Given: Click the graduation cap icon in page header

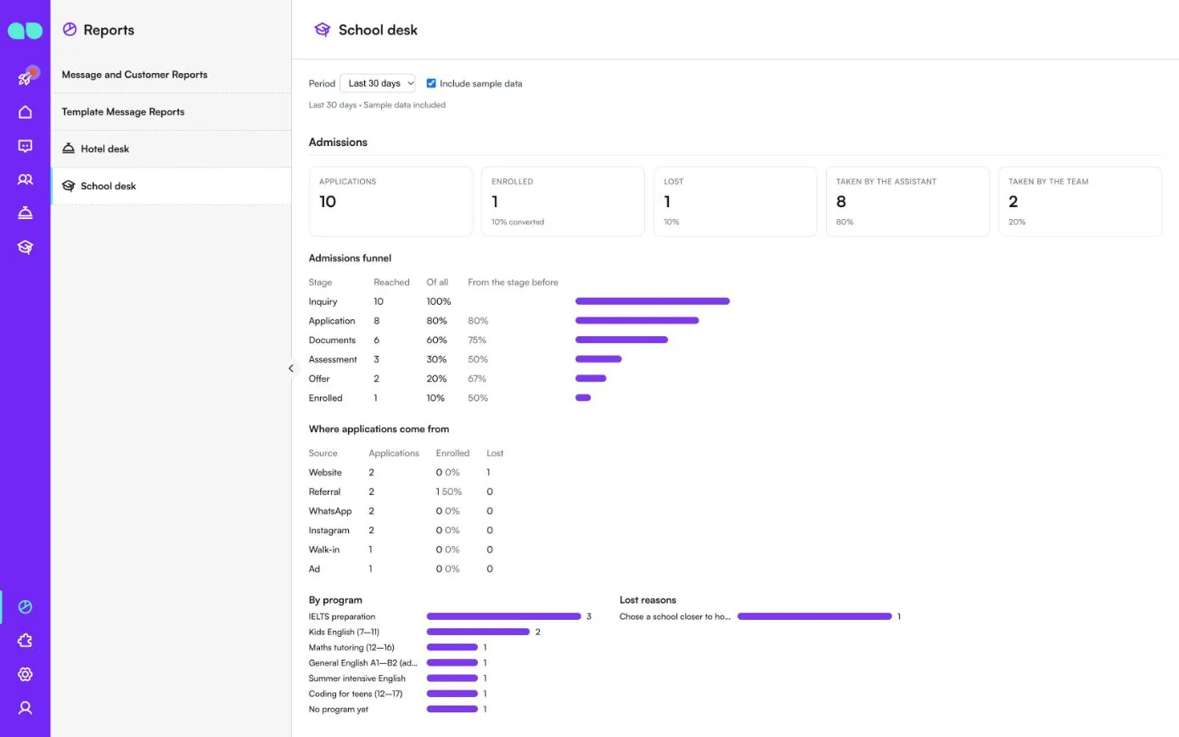Looking at the screenshot, I should pyautogui.click(x=322, y=30).
